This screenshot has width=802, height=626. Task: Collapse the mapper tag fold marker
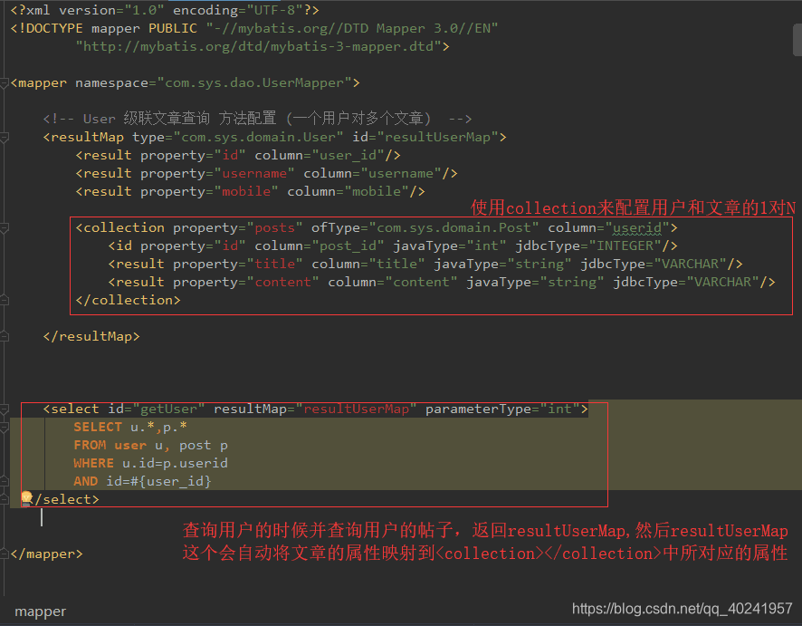[5, 83]
